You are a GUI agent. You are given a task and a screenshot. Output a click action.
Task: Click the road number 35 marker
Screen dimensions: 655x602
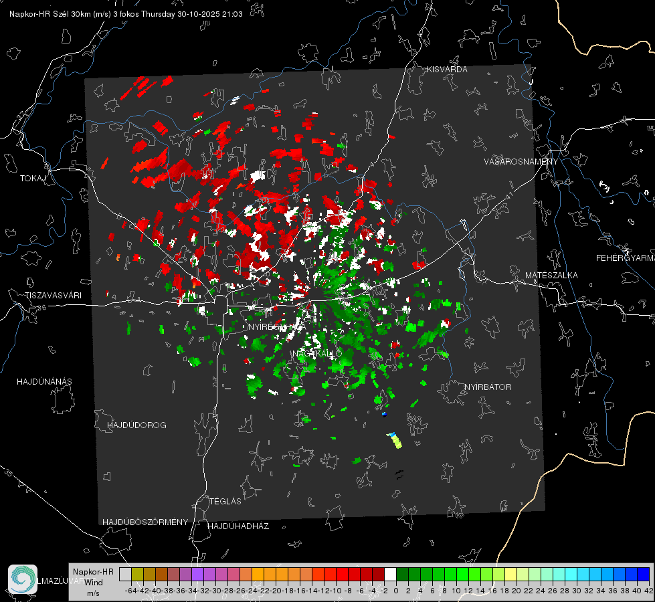click(9, 472)
